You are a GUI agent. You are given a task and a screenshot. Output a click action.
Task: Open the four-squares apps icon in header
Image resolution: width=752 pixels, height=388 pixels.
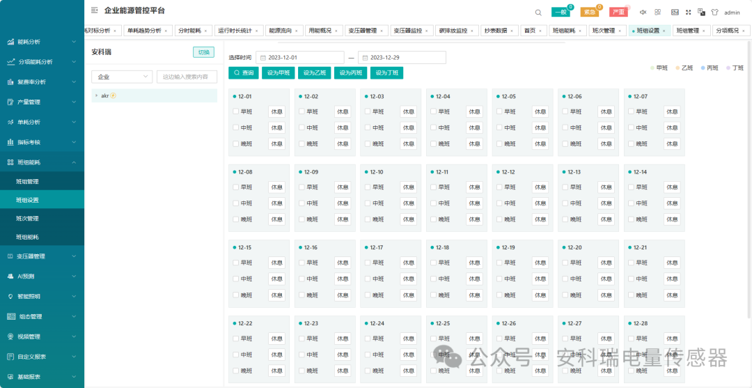658,13
